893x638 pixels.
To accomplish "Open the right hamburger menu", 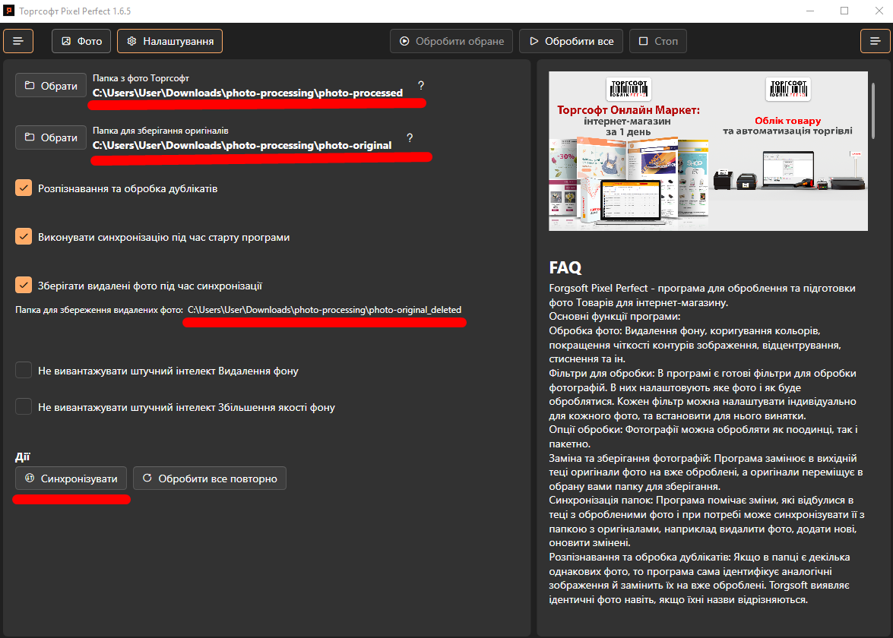I will (875, 41).
